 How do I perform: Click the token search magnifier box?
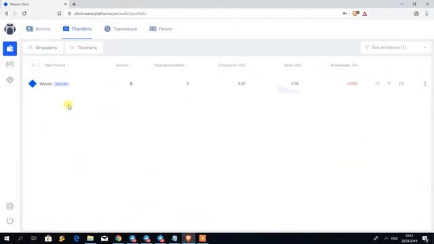click(33, 65)
